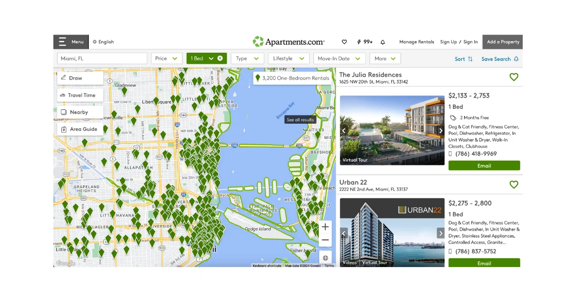This screenshot has height=302, width=576.
Task: Zoom out on the map
Action: pos(325,240)
